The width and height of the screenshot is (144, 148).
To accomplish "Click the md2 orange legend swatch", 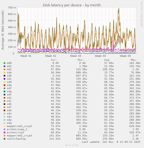I will pyautogui.click(x=4, y=69).
